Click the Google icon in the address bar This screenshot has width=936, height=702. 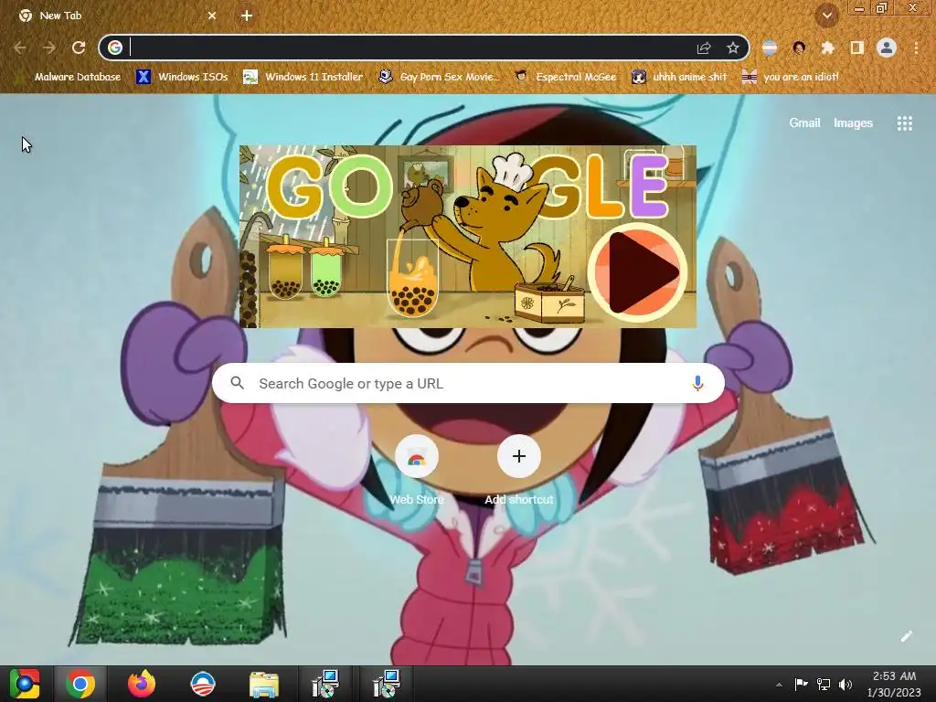point(115,48)
